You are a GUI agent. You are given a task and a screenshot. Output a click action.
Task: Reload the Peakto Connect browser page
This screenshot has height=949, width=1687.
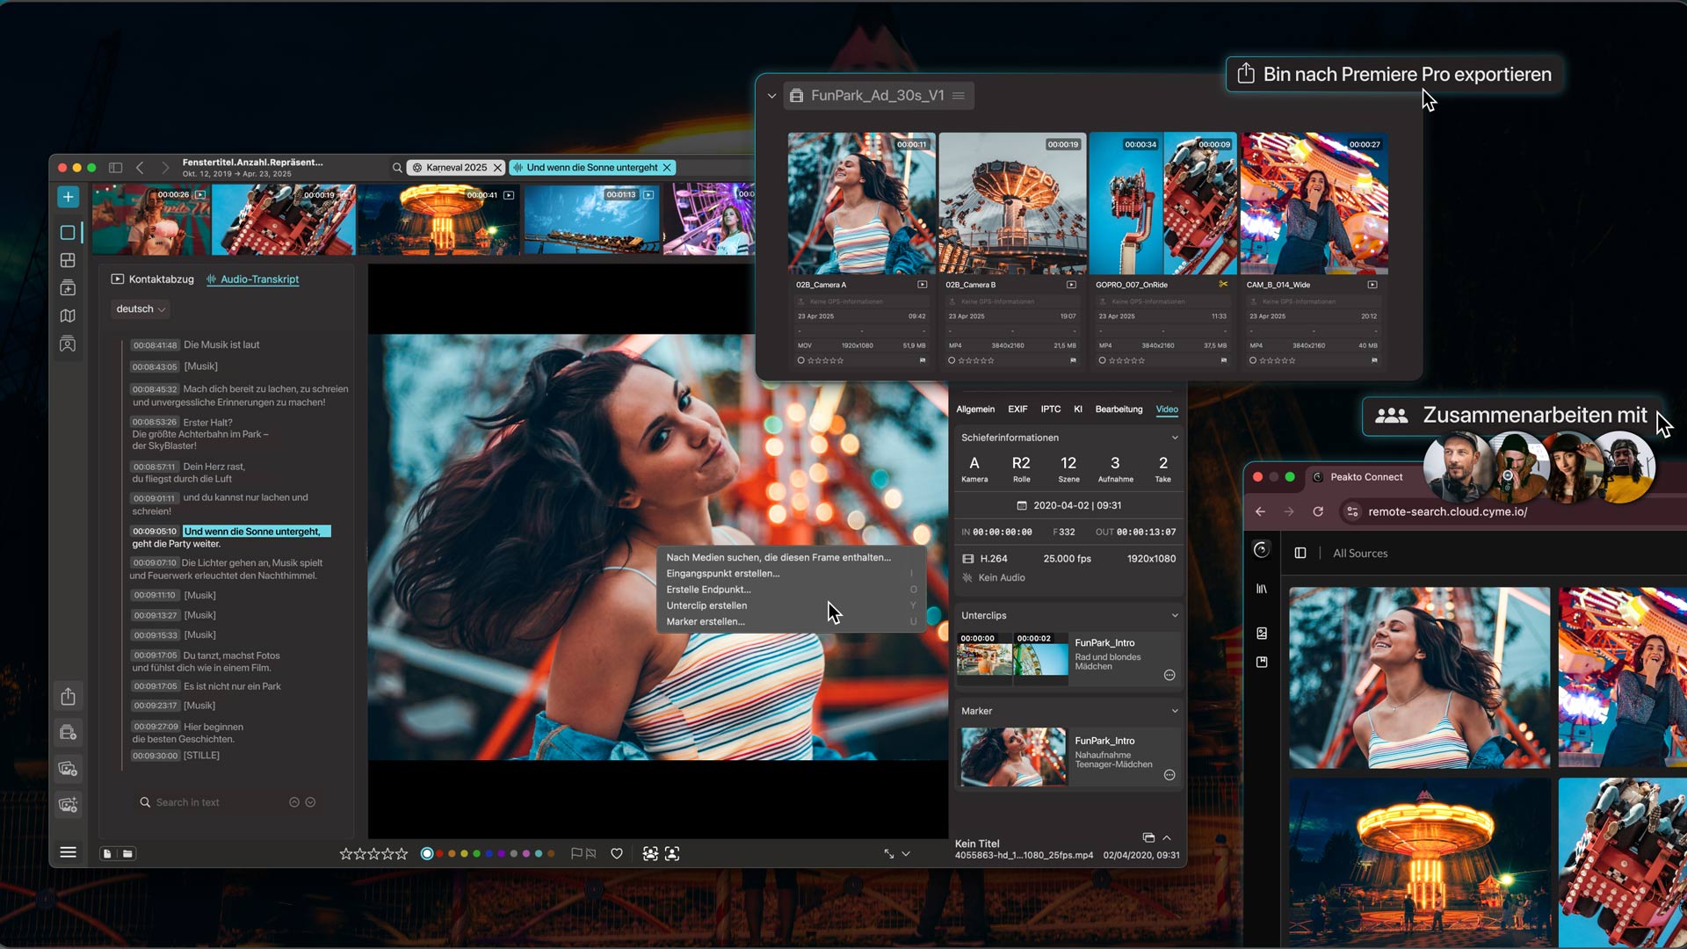(x=1318, y=511)
